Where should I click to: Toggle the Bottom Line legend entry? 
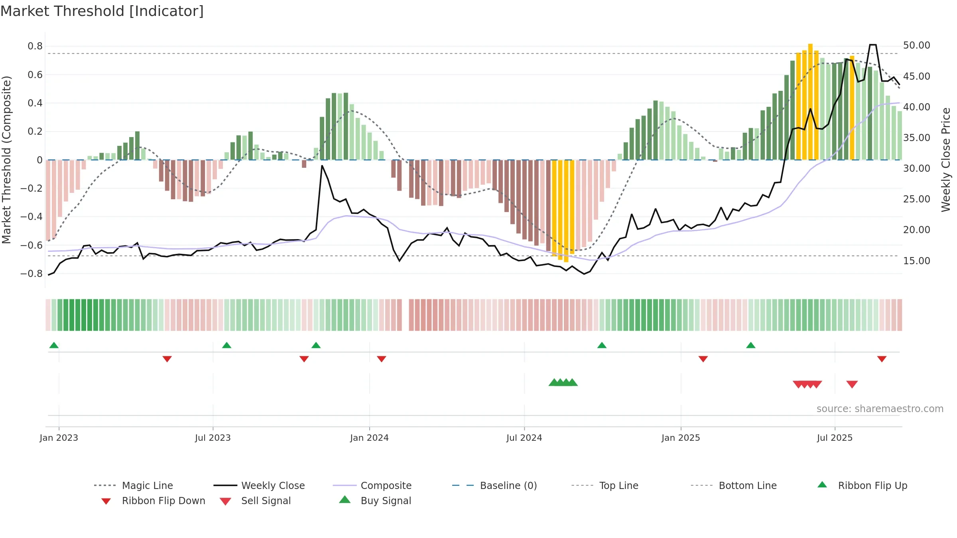click(x=734, y=485)
